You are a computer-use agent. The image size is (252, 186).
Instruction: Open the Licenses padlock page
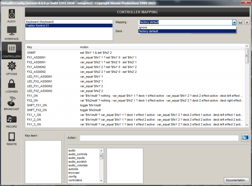coord(11,86)
